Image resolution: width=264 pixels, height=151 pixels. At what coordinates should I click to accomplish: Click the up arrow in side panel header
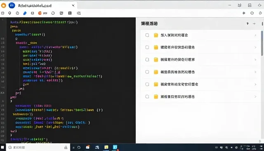[x=247, y=24]
